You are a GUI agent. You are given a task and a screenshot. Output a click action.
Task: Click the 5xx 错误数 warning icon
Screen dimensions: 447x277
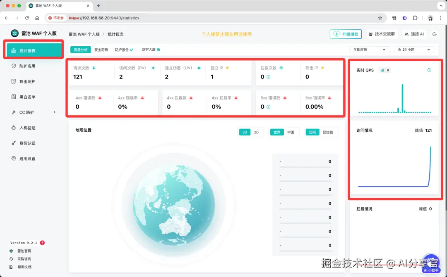point(284,98)
